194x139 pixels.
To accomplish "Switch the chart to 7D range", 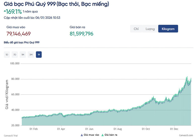I will point(15,55).
